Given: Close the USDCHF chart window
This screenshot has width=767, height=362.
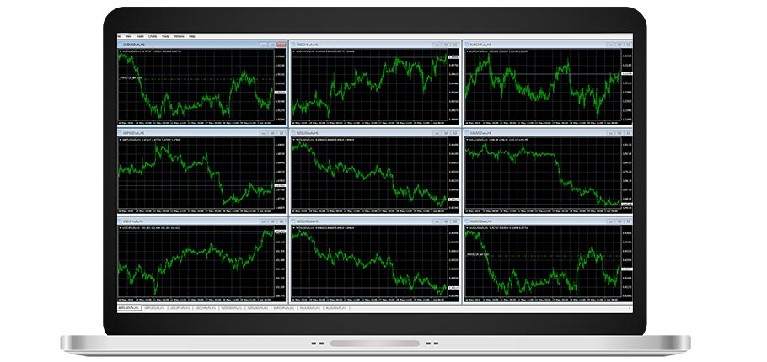Looking at the screenshot, I should coord(454,45).
